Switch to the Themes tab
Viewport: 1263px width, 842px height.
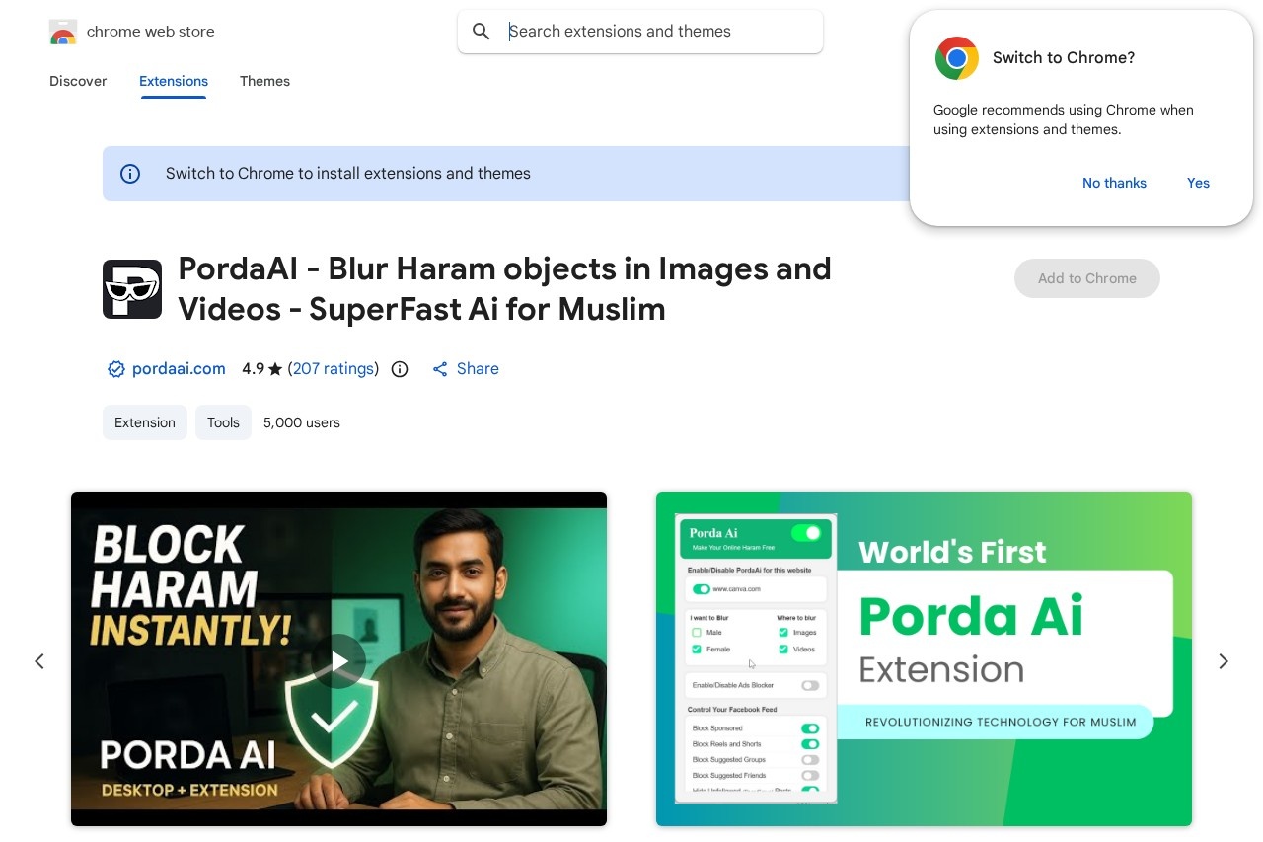coord(264,81)
